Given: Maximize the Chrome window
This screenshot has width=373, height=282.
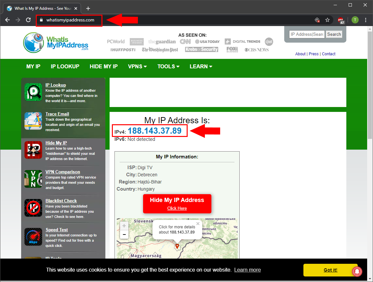Looking at the screenshot, I should (x=350, y=5).
